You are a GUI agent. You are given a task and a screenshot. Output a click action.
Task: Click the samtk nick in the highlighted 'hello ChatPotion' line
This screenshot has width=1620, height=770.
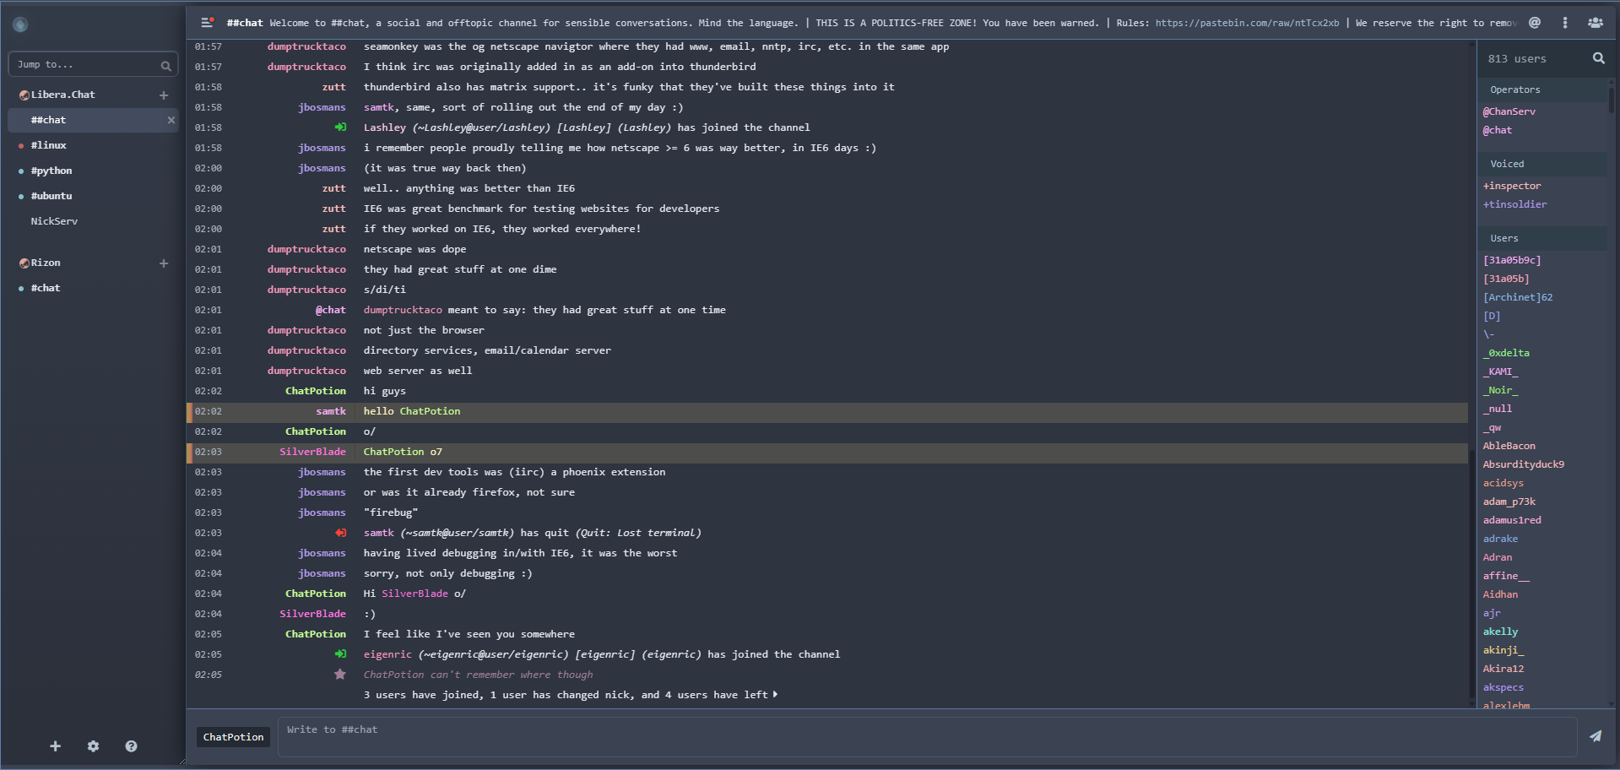coord(331,411)
